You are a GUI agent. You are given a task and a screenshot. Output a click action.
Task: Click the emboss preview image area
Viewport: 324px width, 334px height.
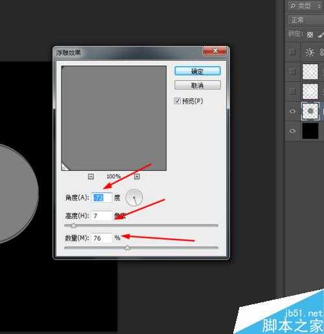tap(114, 118)
